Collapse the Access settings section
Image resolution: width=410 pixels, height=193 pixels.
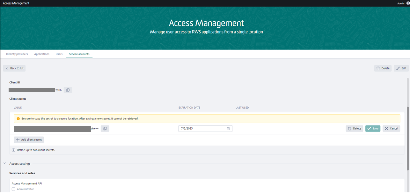pyautogui.click(x=4, y=163)
